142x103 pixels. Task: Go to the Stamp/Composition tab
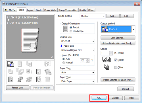68,10
